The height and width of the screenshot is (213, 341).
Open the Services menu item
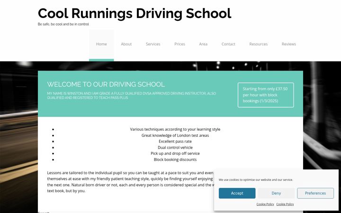pyautogui.click(x=153, y=44)
